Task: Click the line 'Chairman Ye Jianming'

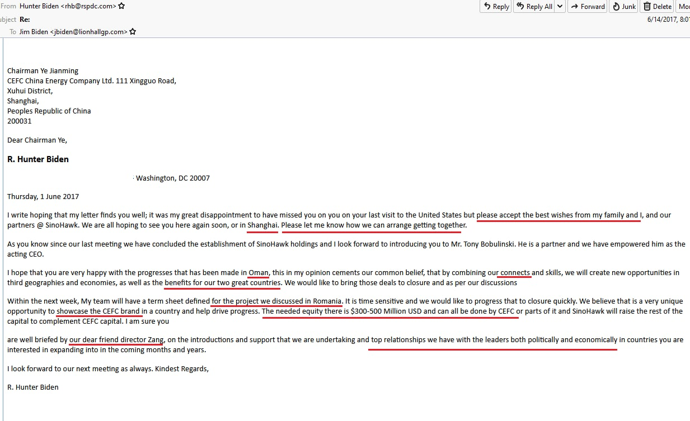Action: tap(43, 71)
